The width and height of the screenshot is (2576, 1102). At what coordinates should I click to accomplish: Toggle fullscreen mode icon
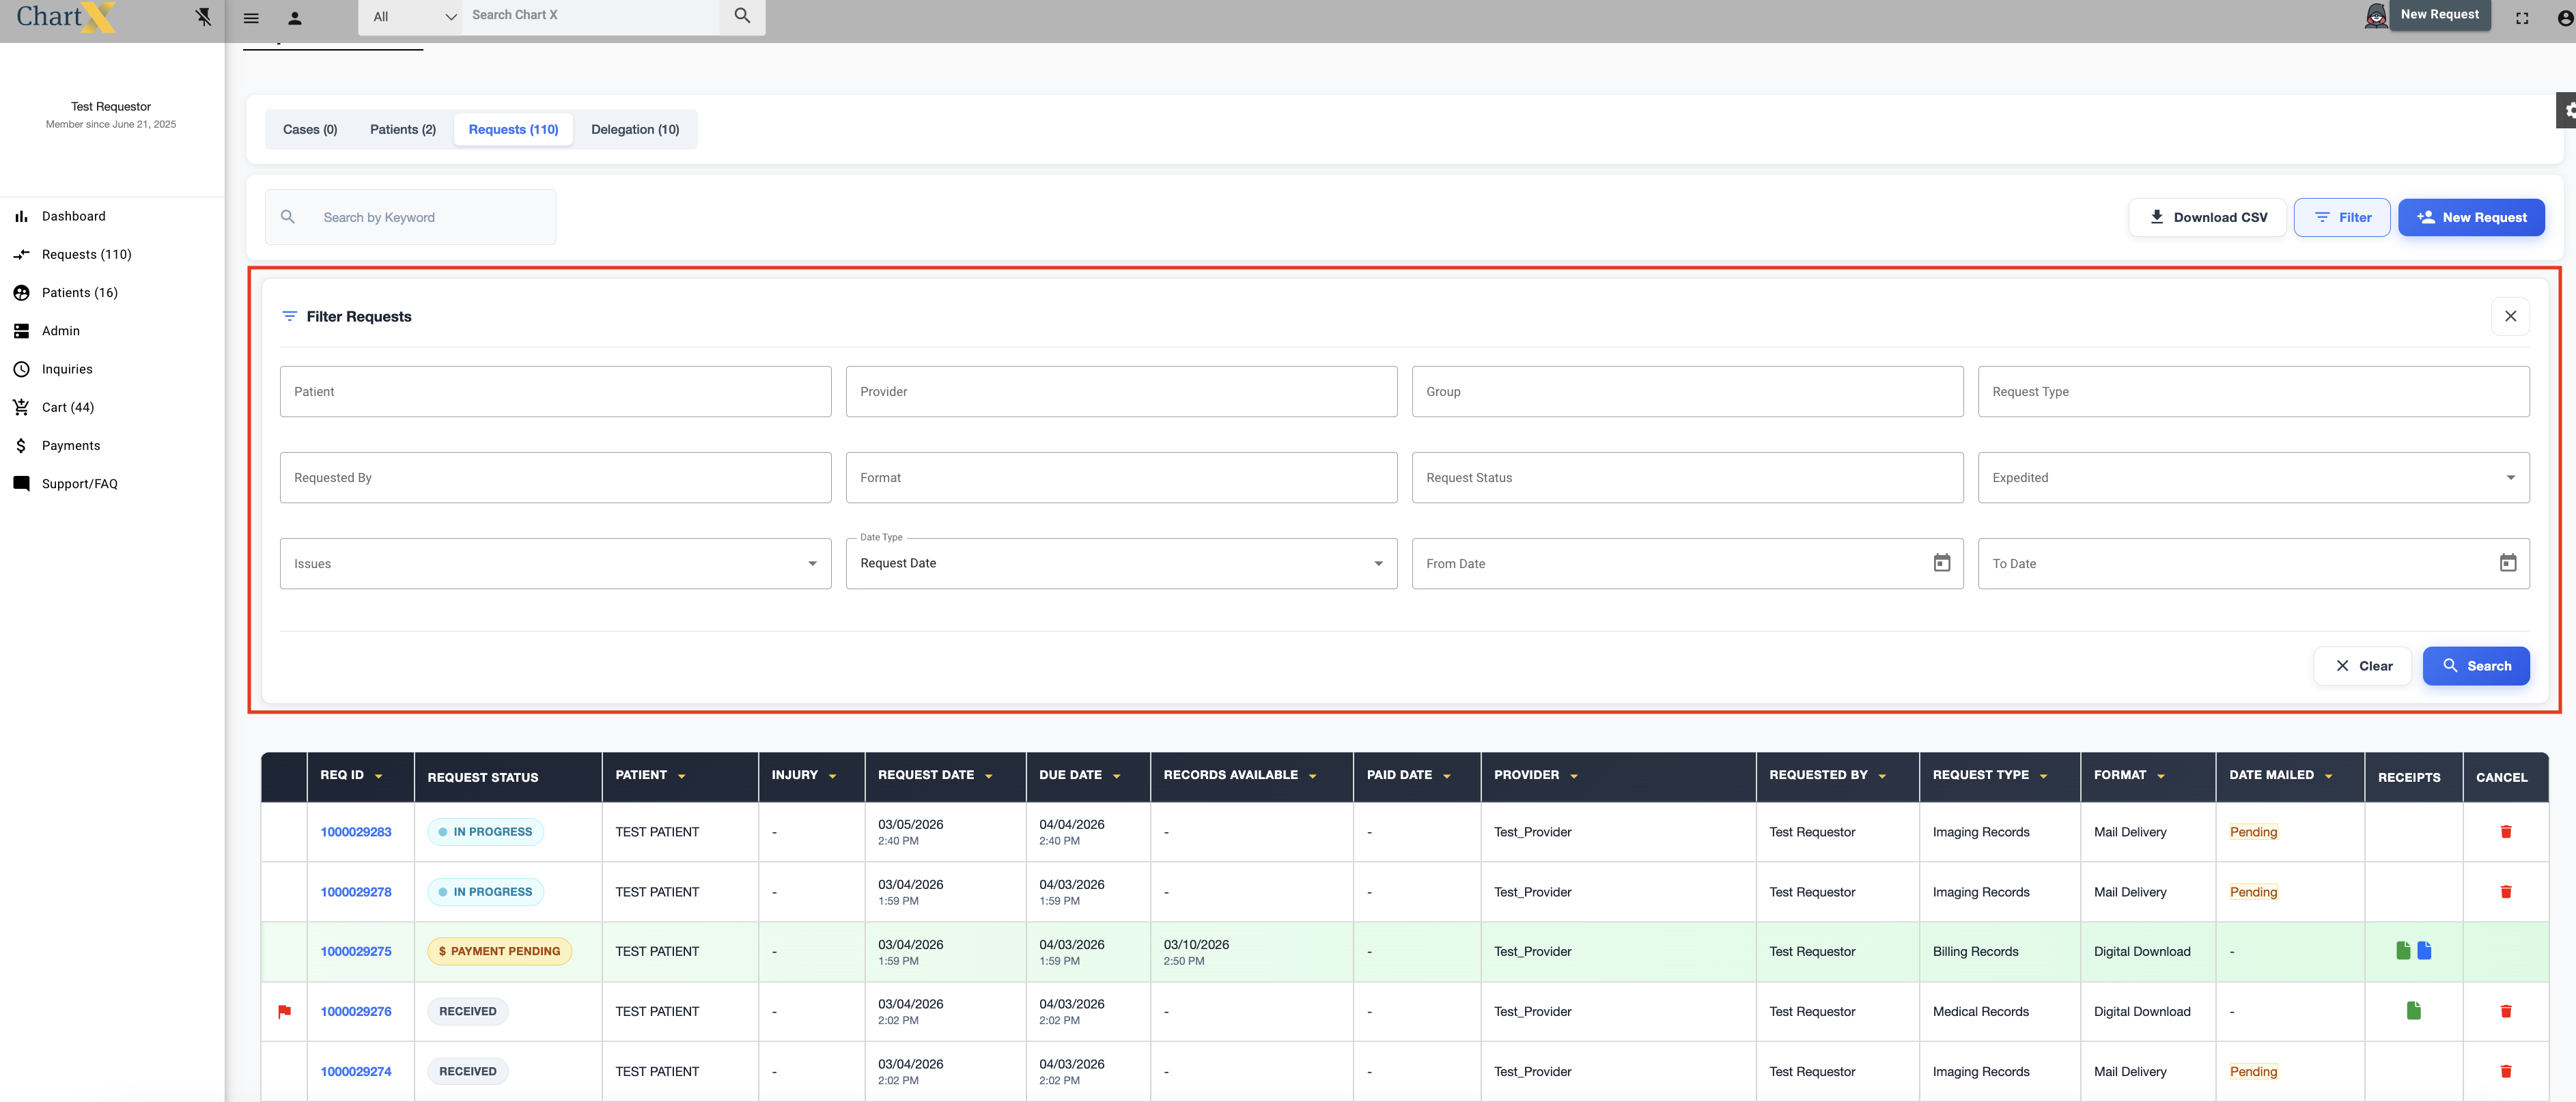pyautogui.click(x=2522, y=18)
